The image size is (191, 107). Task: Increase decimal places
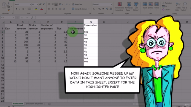pyautogui.click(x=107, y=9)
